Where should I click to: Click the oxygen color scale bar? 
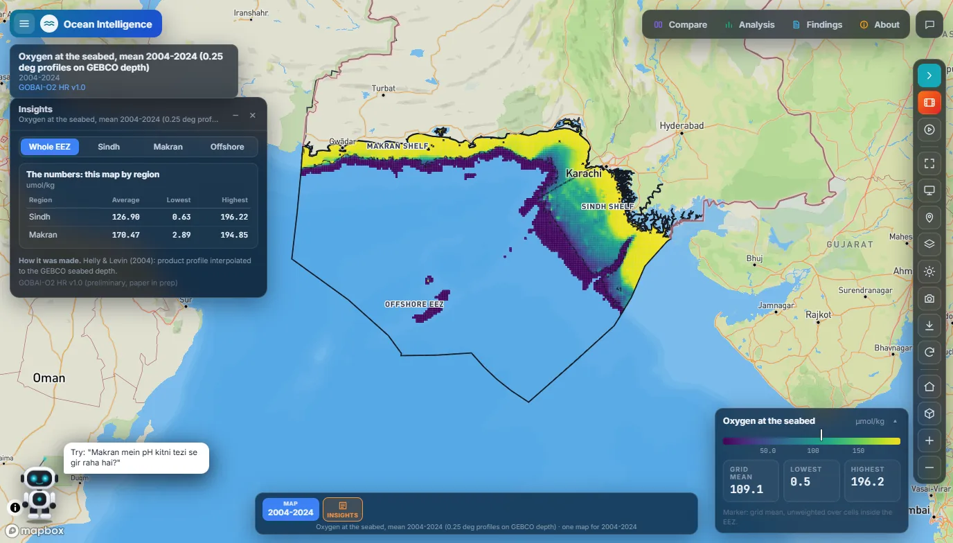(x=812, y=441)
